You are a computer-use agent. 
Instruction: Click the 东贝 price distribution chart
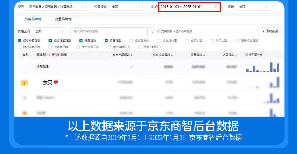[x=263, y=82]
